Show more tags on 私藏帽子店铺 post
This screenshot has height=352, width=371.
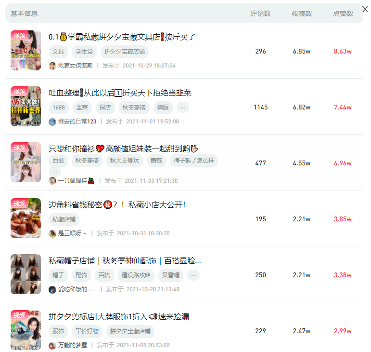193,275
